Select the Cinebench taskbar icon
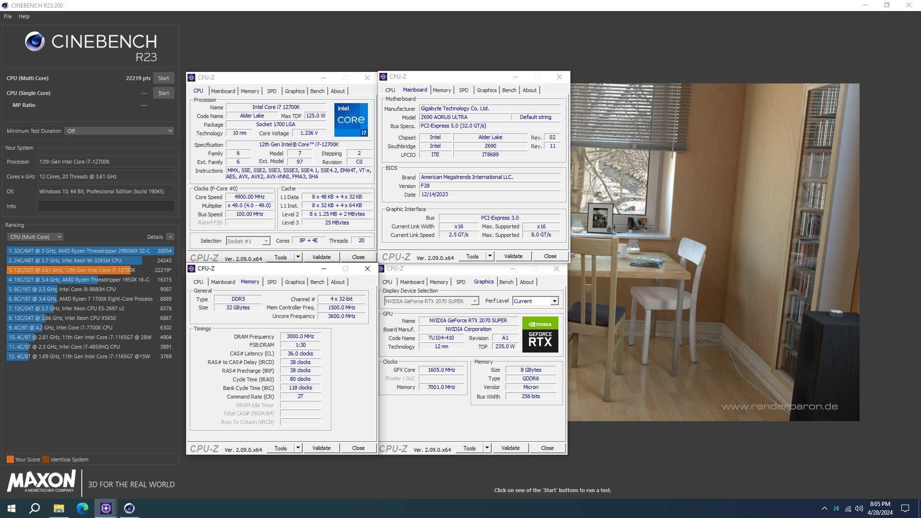 coord(129,508)
